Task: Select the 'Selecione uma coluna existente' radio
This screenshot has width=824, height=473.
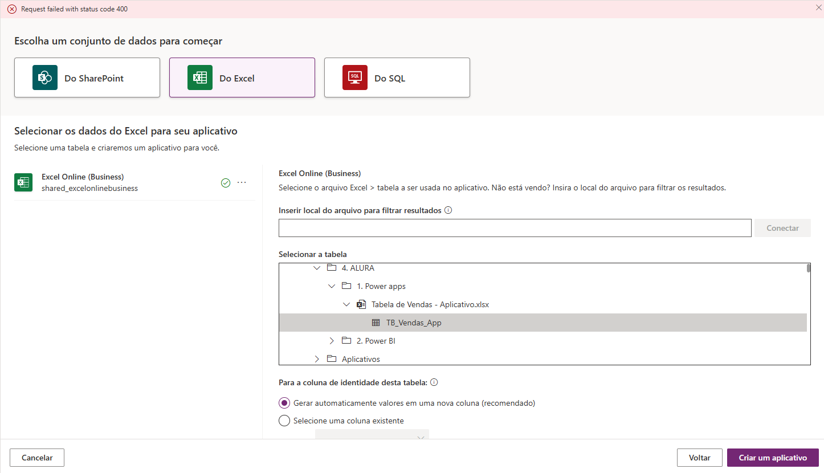Action: tap(284, 421)
